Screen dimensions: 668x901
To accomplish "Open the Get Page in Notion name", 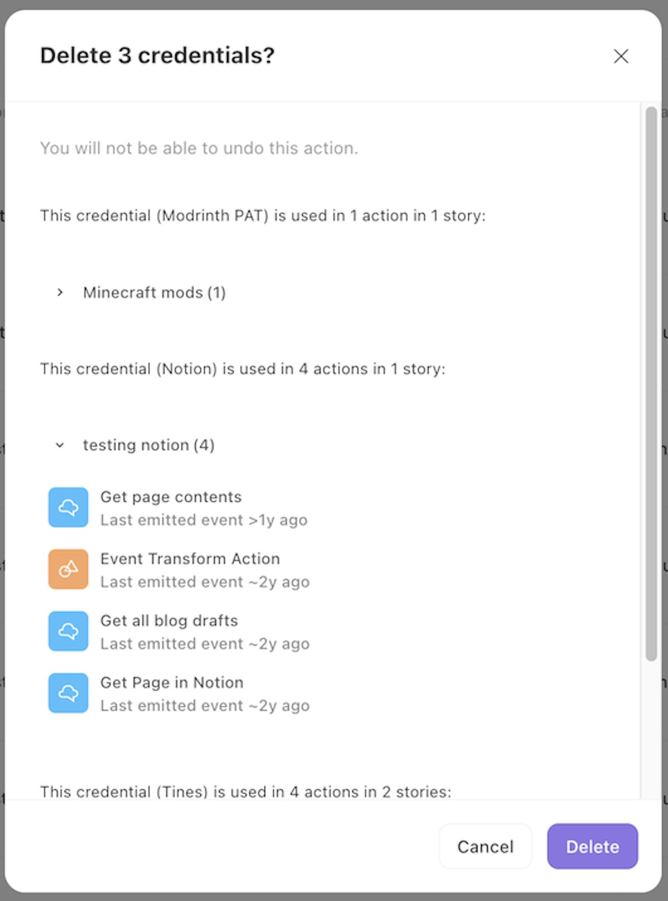I will point(172,683).
